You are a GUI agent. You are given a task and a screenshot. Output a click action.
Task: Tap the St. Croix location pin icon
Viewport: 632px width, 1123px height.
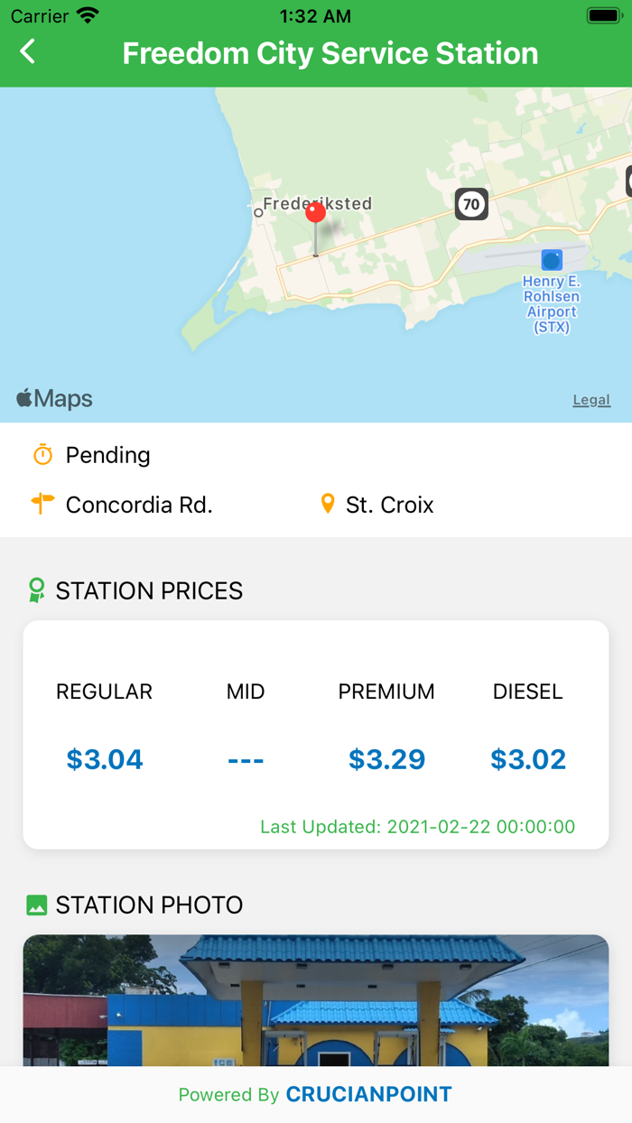328,504
